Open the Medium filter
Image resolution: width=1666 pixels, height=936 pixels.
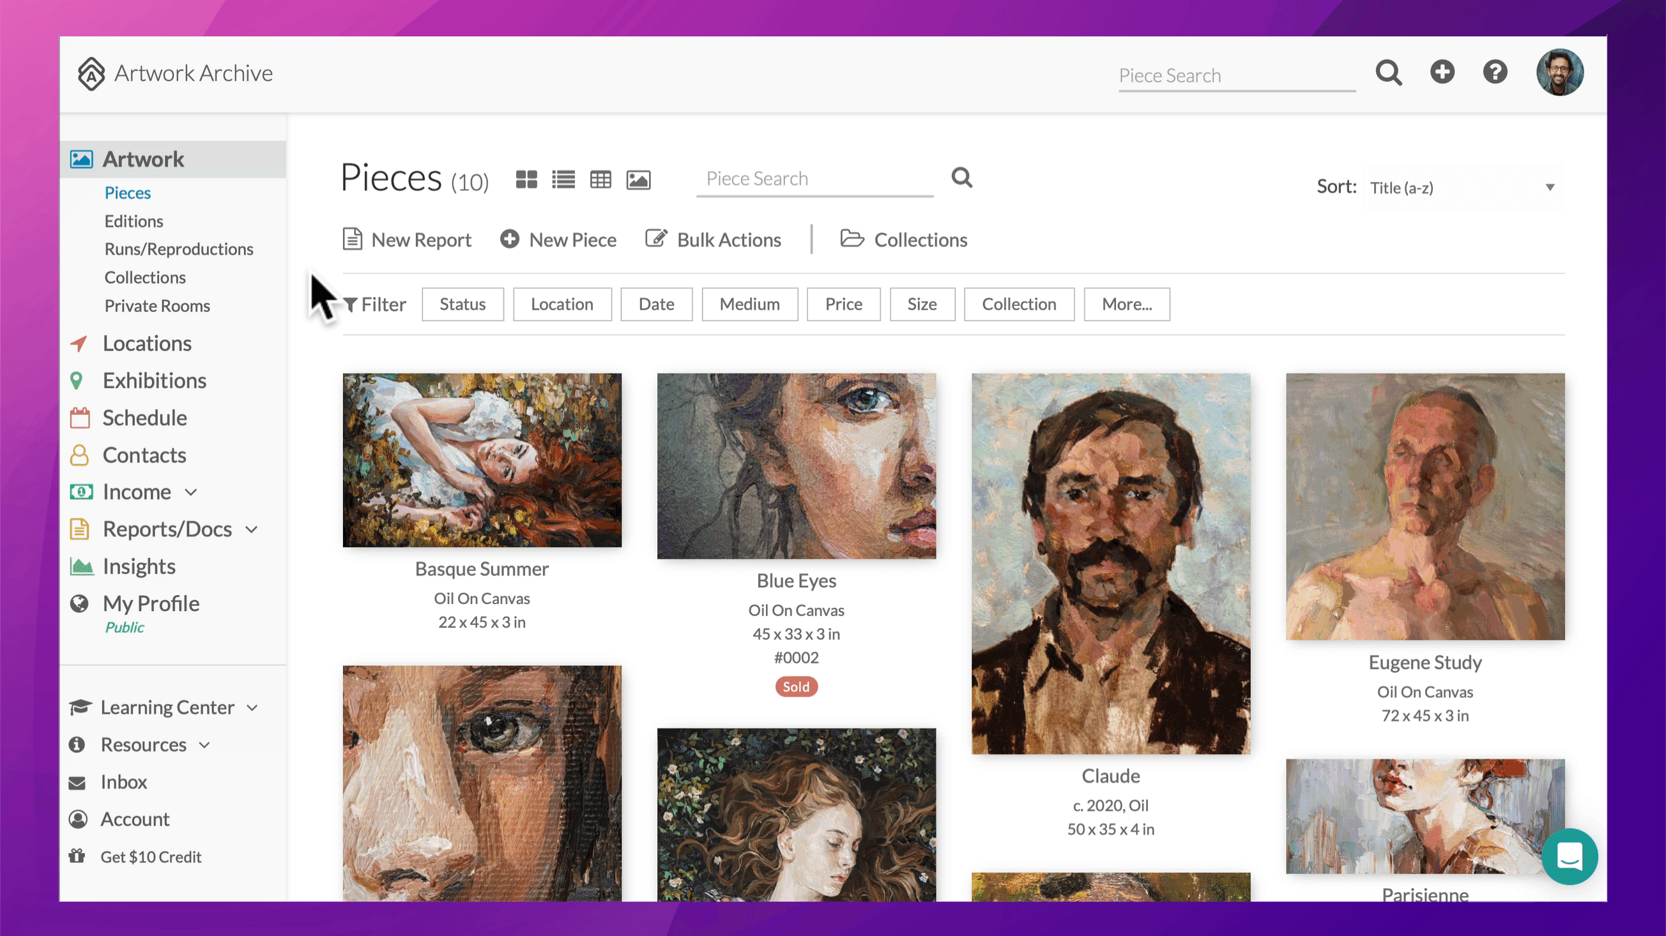(x=749, y=304)
